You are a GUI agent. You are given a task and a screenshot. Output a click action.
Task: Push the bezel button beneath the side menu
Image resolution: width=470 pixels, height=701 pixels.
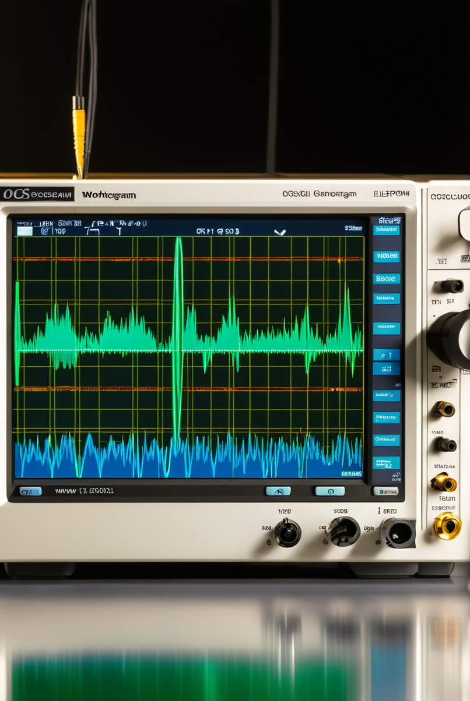pyautogui.click(x=385, y=491)
